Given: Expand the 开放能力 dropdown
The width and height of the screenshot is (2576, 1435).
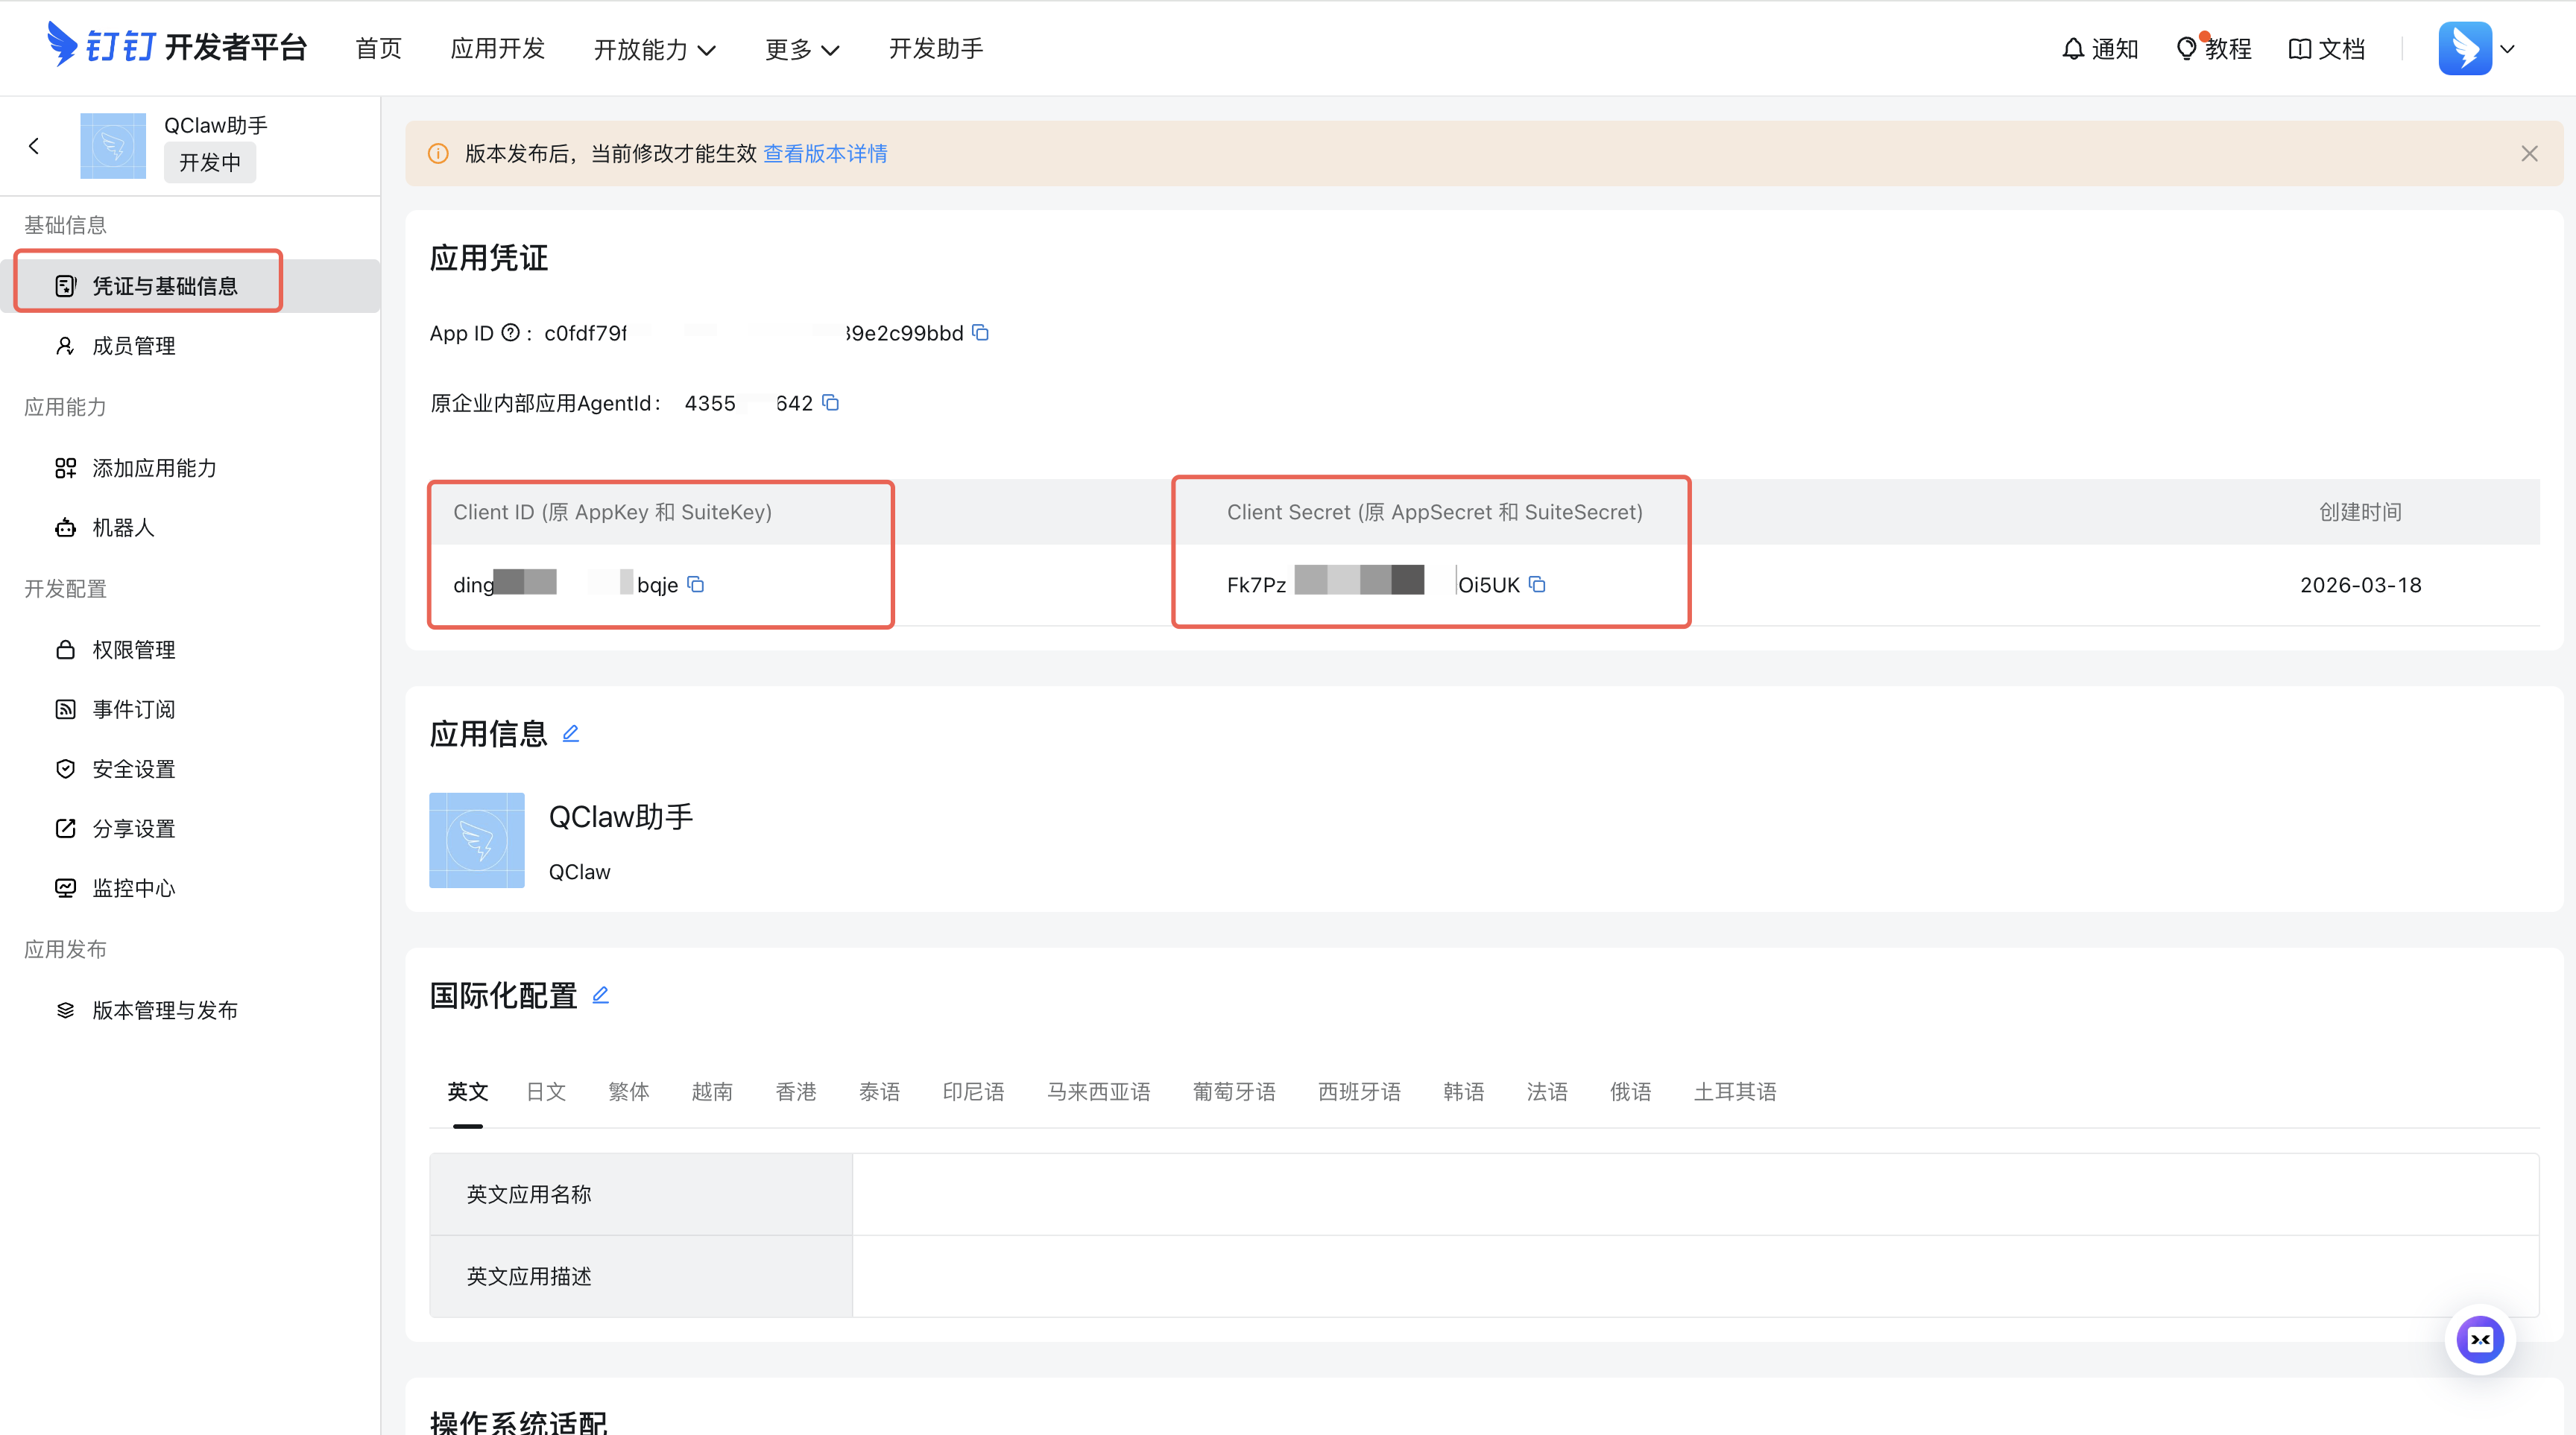Looking at the screenshot, I should tap(654, 49).
